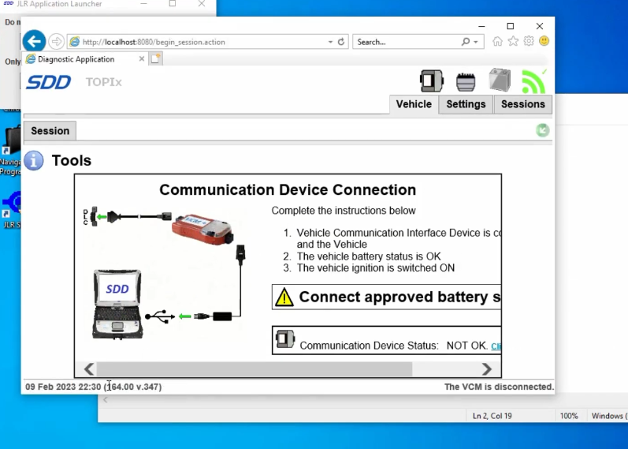Refresh the localhost page
This screenshot has width=628, height=449.
tap(341, 42)
